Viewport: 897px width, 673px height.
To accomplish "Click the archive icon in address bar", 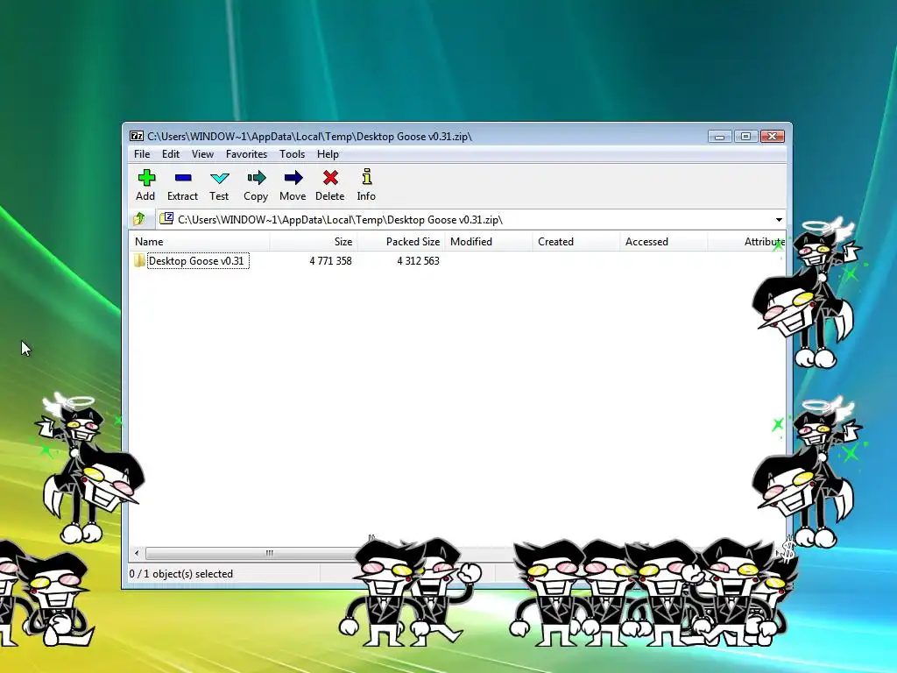I will 166,218.
